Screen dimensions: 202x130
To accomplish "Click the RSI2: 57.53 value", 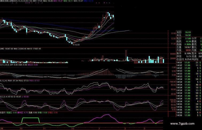I will (x=24, y=81).
